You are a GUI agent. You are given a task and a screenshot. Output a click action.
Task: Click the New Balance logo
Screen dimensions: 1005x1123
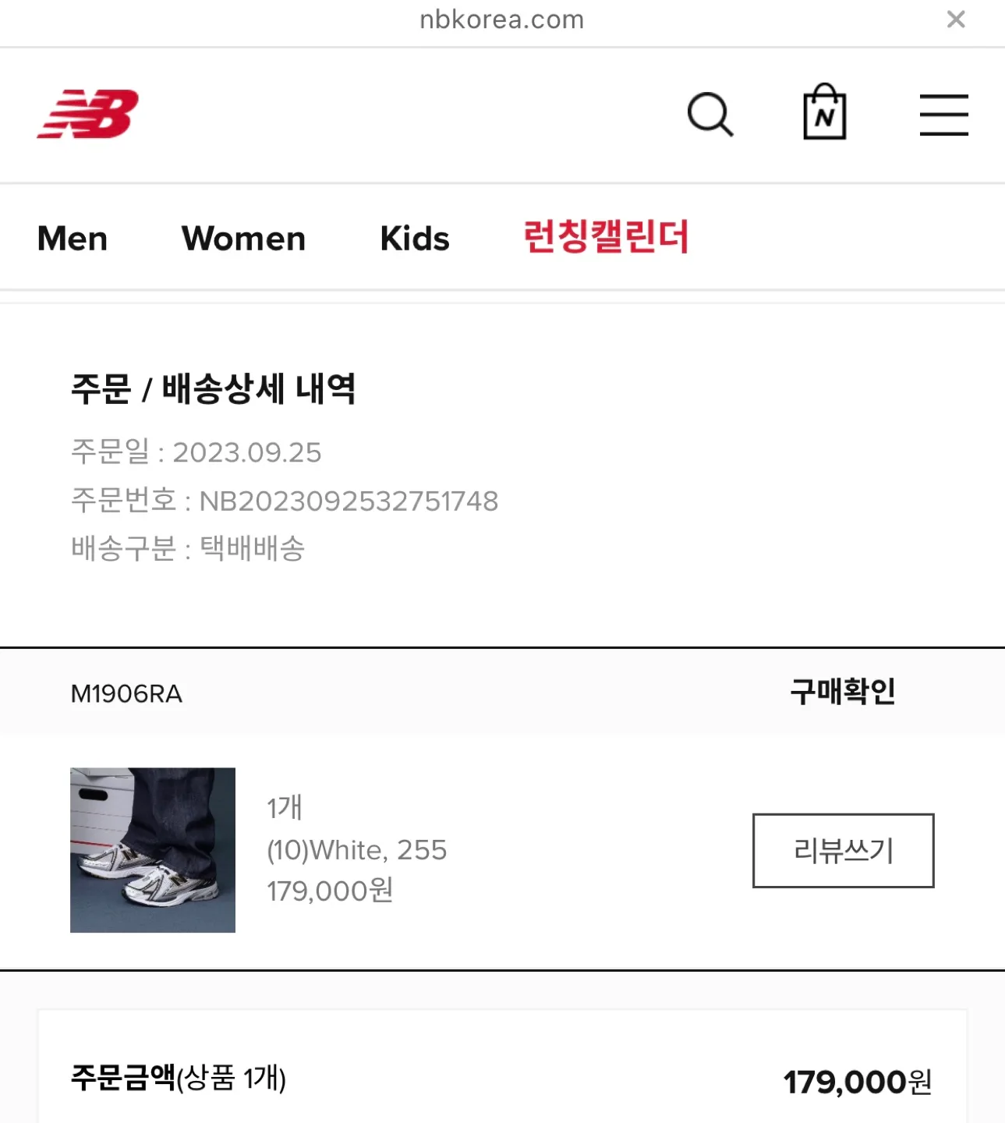tap(87, 114)
